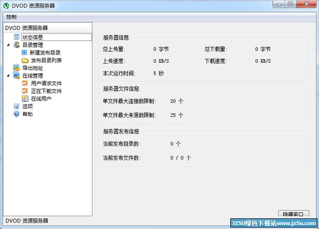
Task: Click the 单文件最大连接数限制 value 20 个
Action: (177, 101)
